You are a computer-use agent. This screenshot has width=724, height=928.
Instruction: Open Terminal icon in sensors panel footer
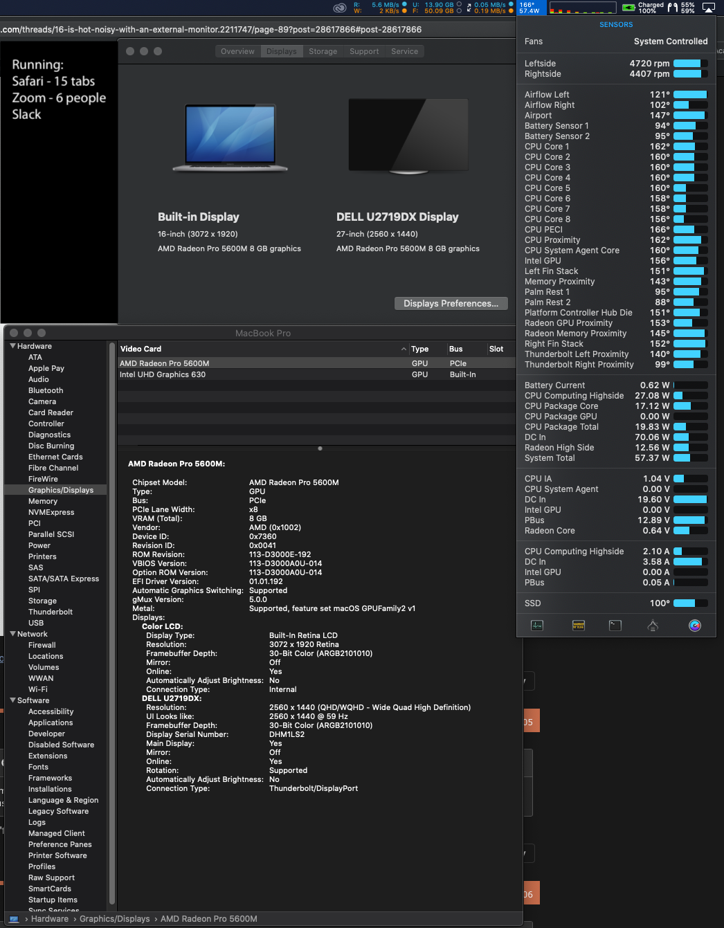615,626
